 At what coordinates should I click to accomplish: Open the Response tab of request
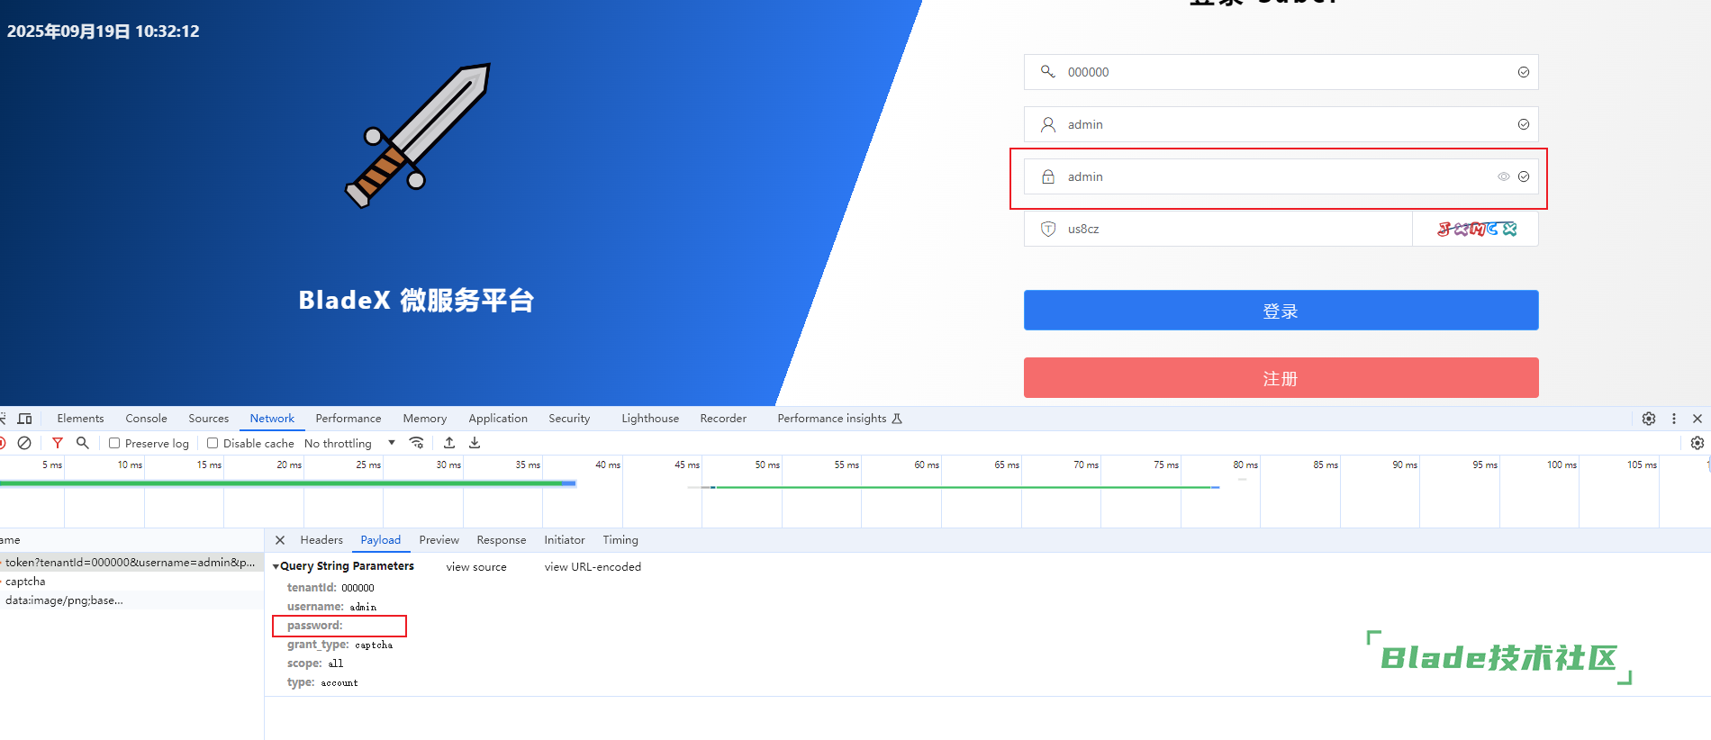(x=501, y=540)
